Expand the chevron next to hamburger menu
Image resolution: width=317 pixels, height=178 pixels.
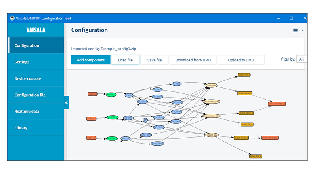[x=303, y=30]
